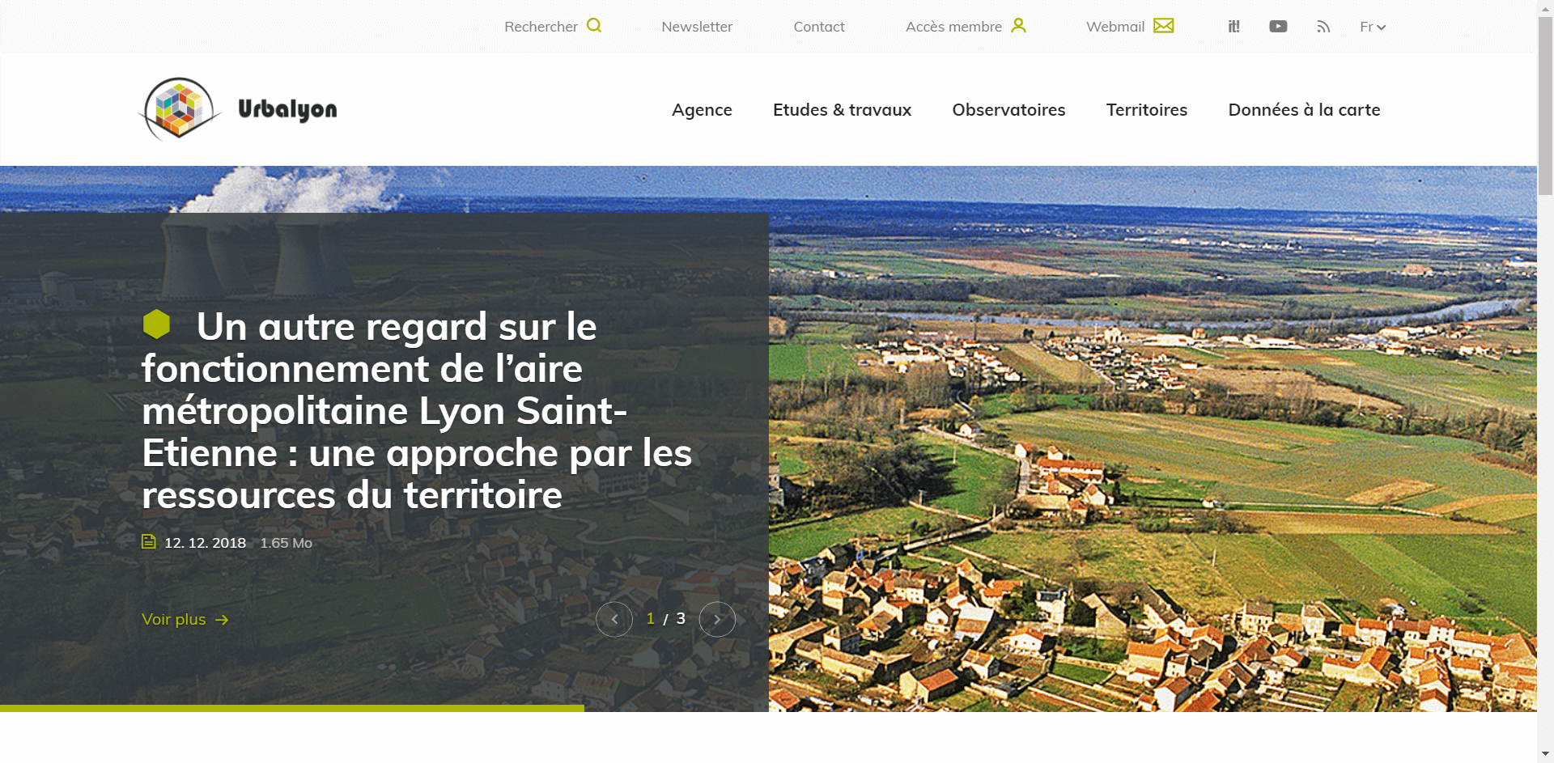Open the Contact link

(819, 27)
